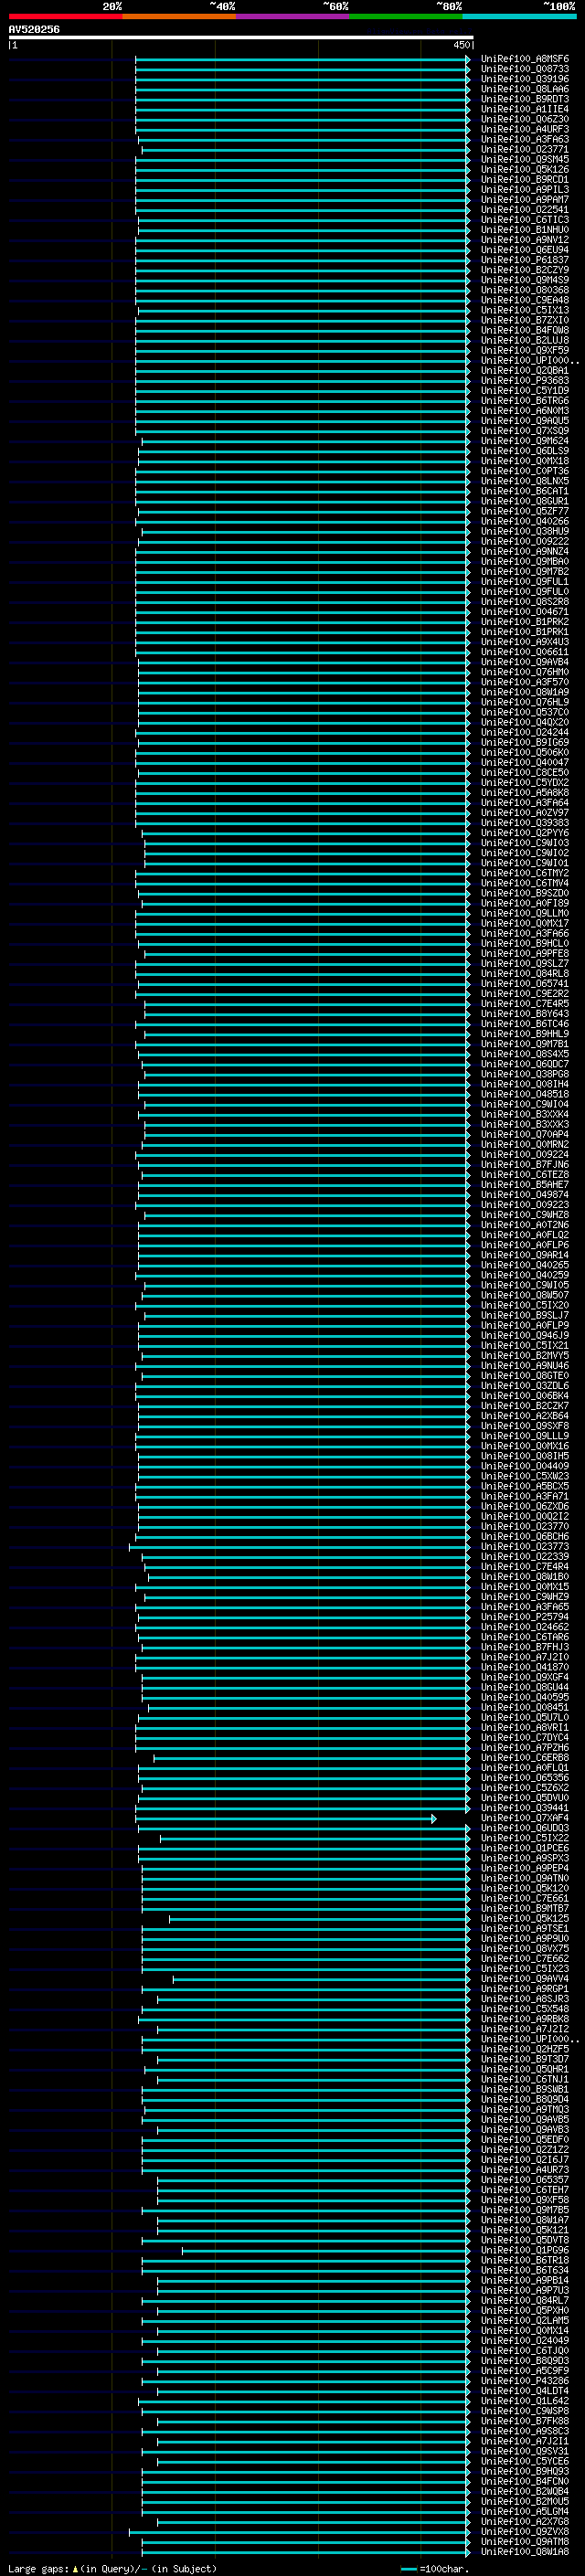Open hit UniRef100_Q08733
The image size is (585, 2576).
point(524,69)
